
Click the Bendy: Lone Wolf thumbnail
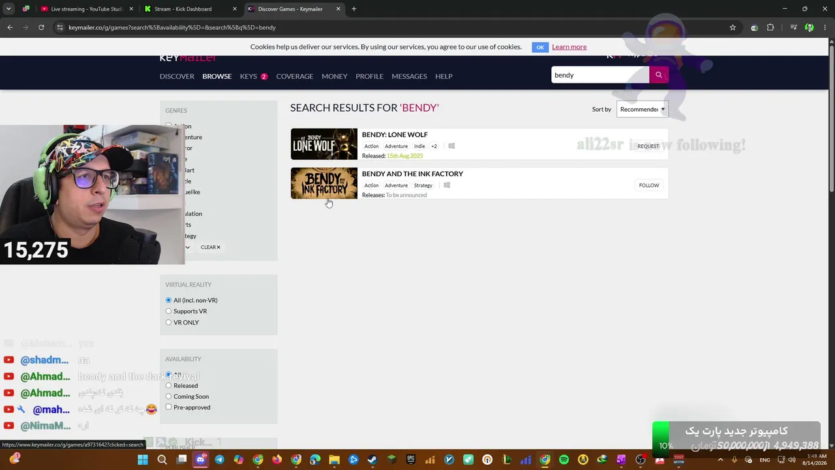324,144
